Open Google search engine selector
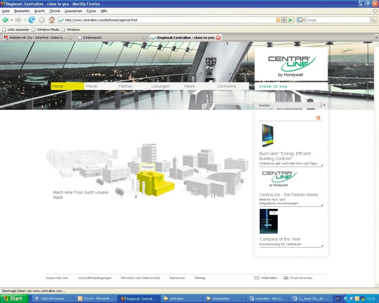Viewport: 379px width, 303px height. [301, 20]
